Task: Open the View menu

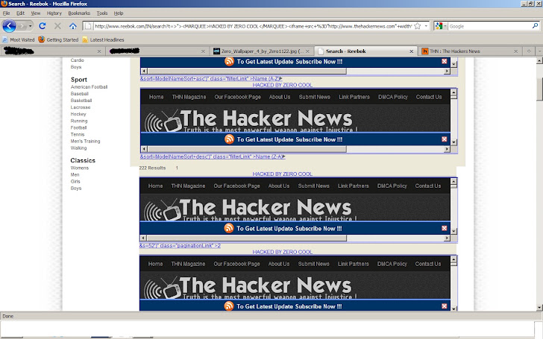Action: tap(36, 13)
